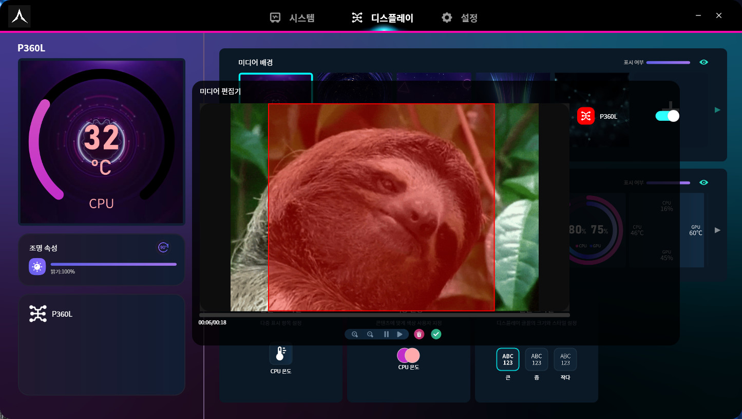Zoom out in the media editor
The width and height of the screenshot is (742, 419).
tap(370, 334)
